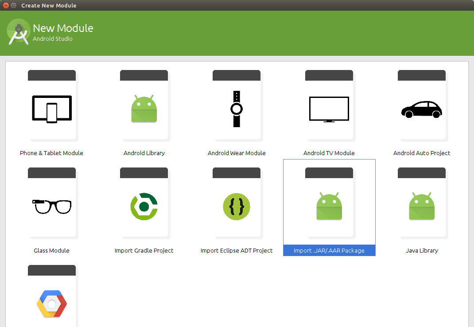Click the highlighted "Import .JAR/.AAR Package" label
This screenshot has width=474, height=327.
pos(329,250)
